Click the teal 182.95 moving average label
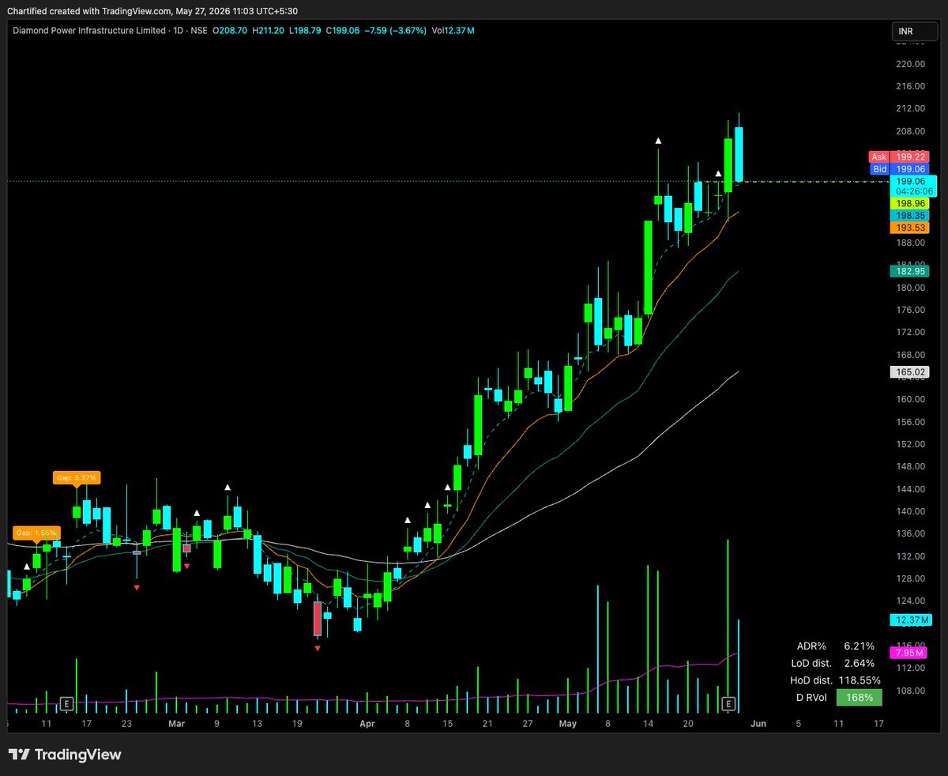The height and width of the screenshot is (776, 948). pyautogui.click(x=911, y=271)
